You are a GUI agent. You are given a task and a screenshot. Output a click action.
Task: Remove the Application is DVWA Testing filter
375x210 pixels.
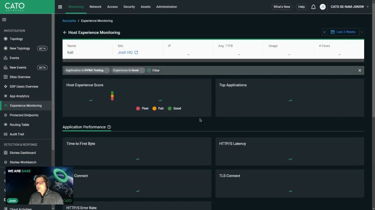point(107,70)
